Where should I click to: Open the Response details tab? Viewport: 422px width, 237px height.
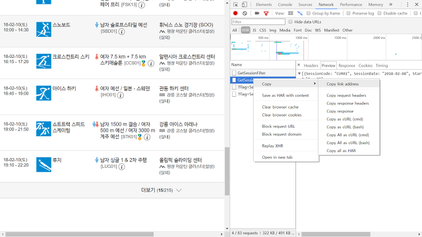[x=347, y=65]
